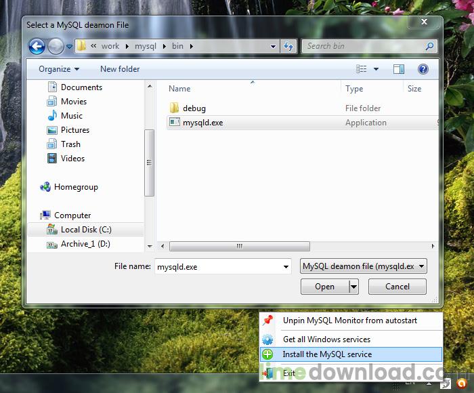Expand the Organize dropdown menu
The width and height of the screenshot is (474, 393).
pos(59,69)
